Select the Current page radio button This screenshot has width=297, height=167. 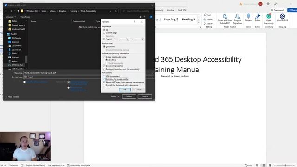click(x=104, y=33)
